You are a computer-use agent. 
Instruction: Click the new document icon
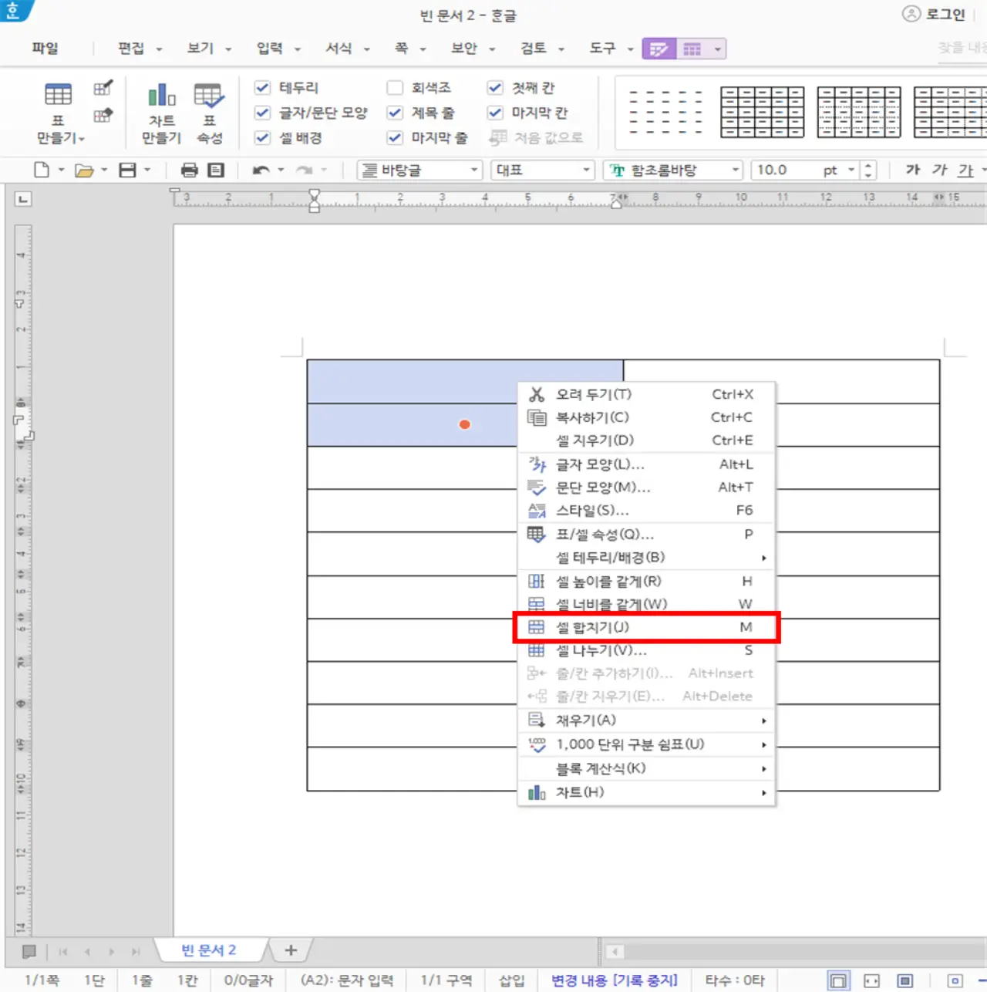42,170
